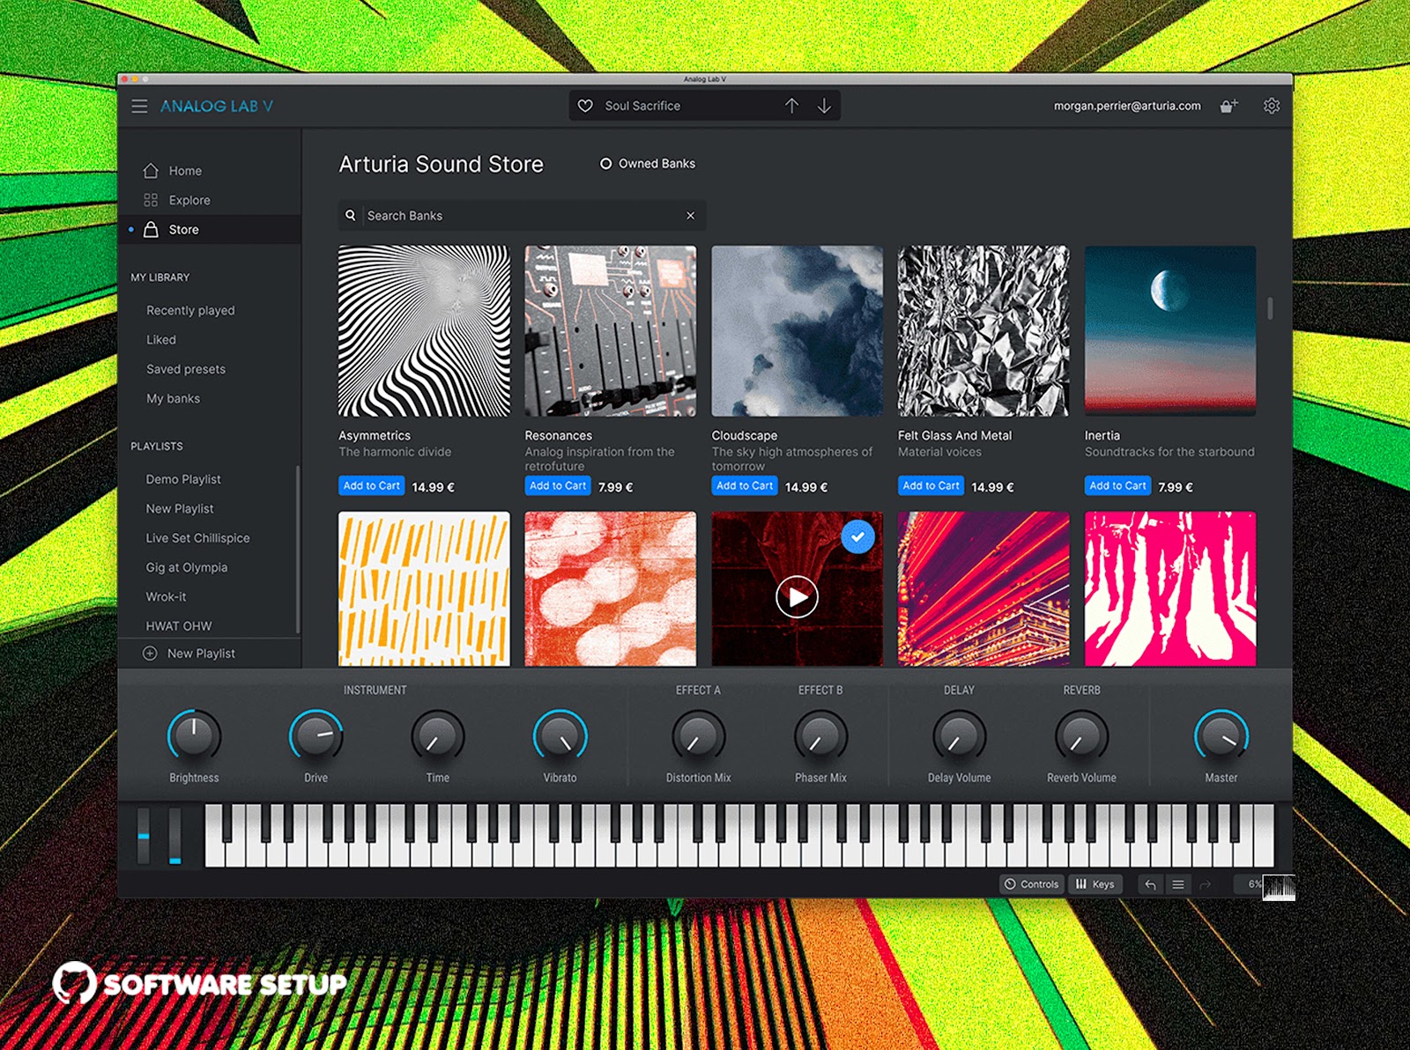Toggle the Keys keyboard button
The height and width of the screenshot is (1050, 1410).
pyautogui.click(x=1095, y=884)
